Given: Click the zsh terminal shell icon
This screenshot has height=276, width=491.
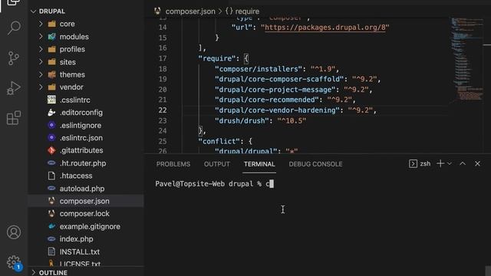Looking at the screenshot, I should [413, 163].
